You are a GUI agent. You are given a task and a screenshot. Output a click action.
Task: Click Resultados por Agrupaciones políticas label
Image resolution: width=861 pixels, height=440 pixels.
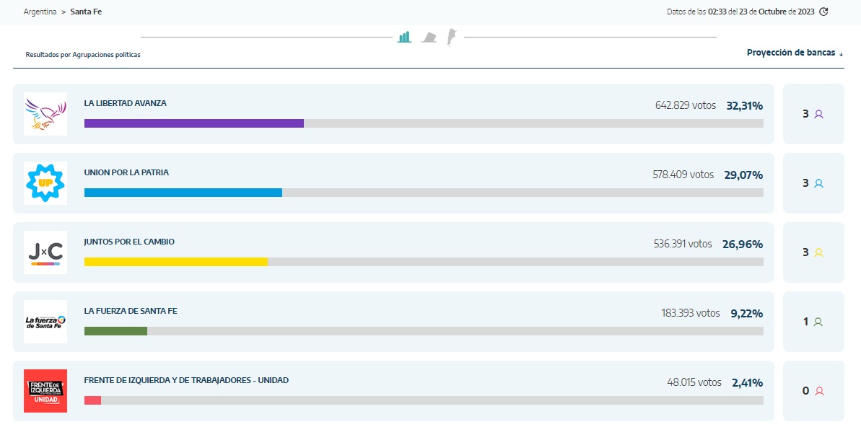pyautogui.click(x=83, y=55)
